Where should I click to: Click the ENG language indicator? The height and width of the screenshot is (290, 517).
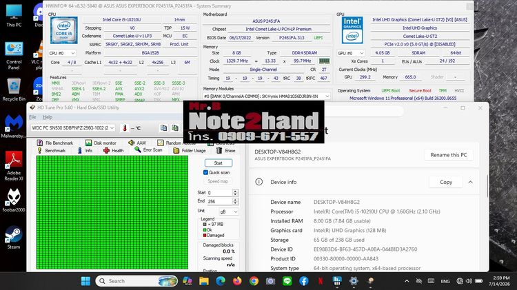click(445, 281)
